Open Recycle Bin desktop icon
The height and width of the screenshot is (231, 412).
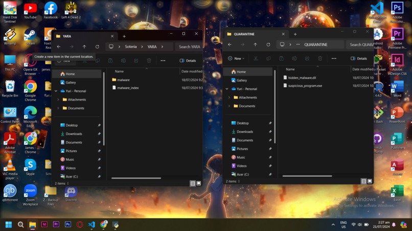pyautogui.click(x=10, y=89)
